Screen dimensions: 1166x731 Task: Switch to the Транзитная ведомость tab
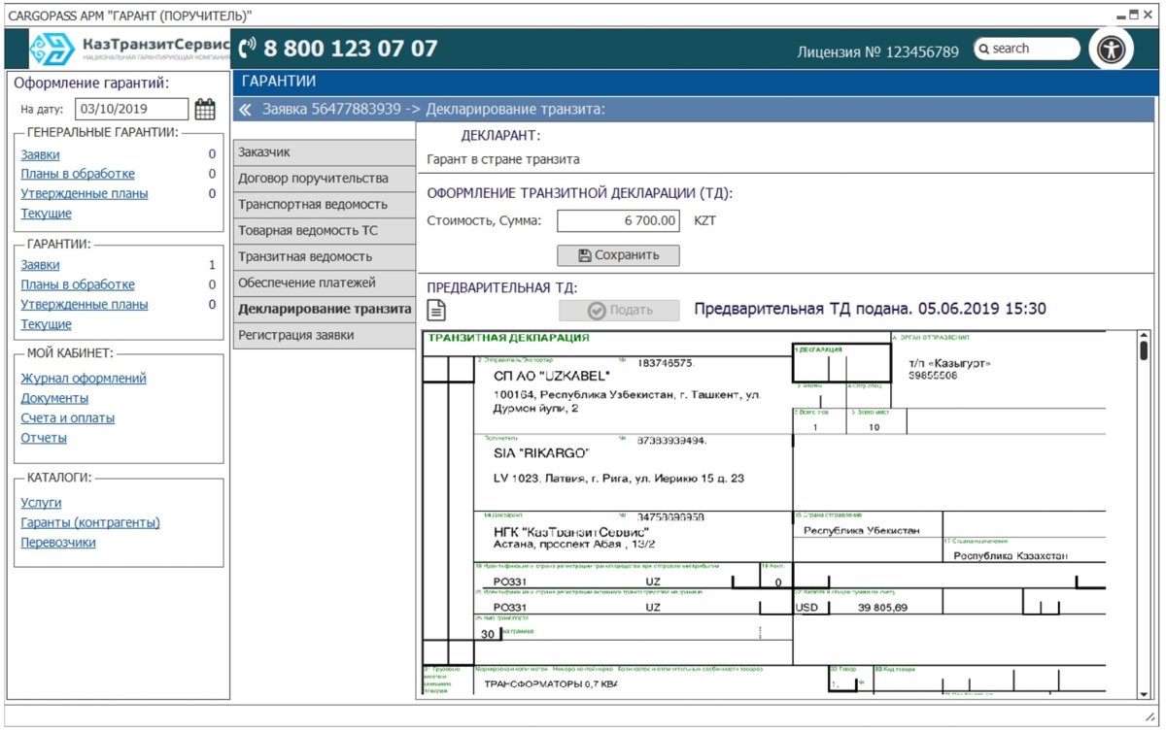point(325,257)
